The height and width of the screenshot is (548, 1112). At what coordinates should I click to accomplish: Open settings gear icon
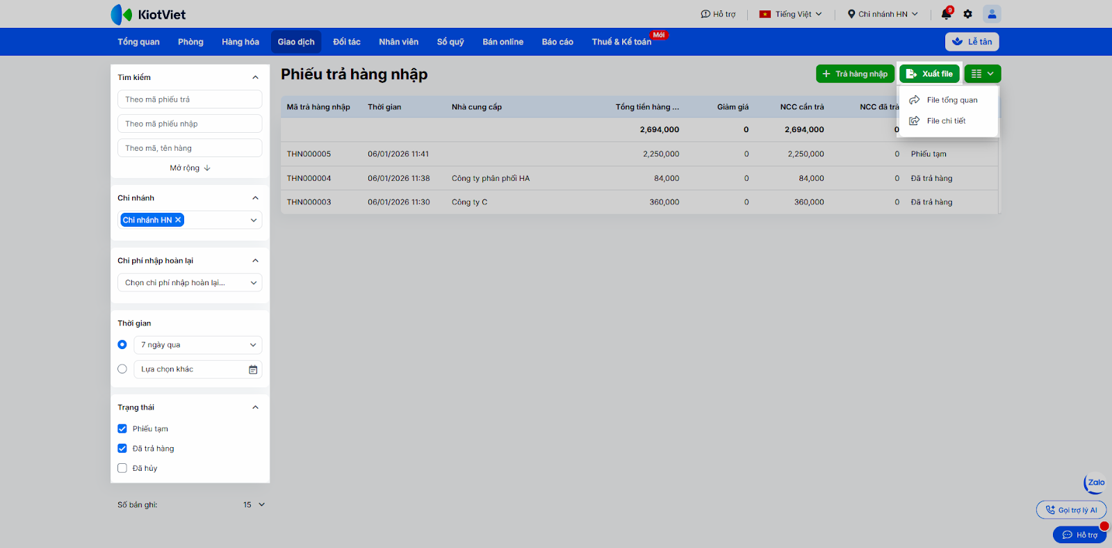(x=967, y=14)
